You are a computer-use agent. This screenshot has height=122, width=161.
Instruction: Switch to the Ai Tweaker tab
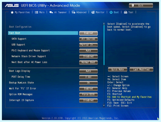coord(58,12)
